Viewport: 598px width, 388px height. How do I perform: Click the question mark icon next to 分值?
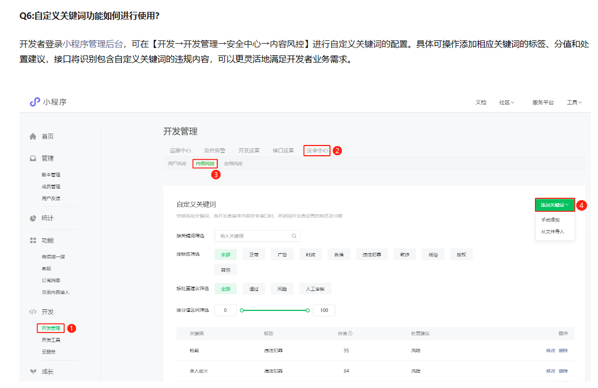(350, 334)
